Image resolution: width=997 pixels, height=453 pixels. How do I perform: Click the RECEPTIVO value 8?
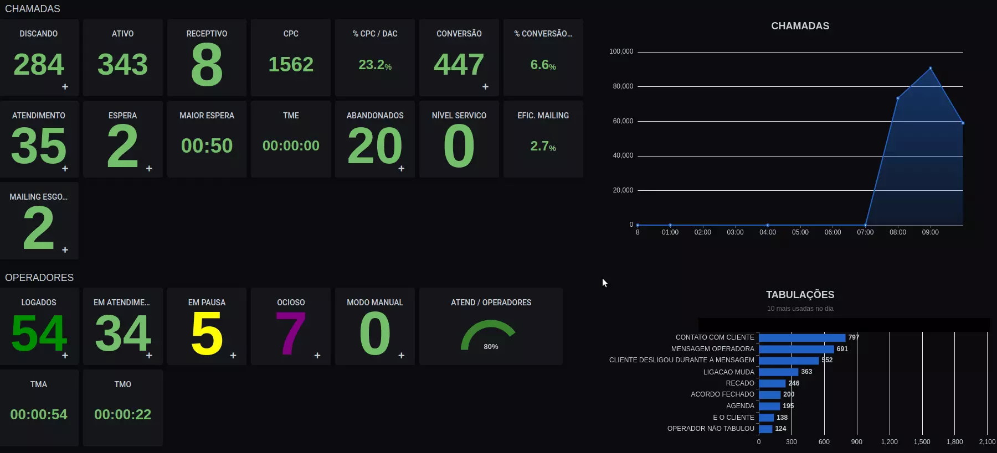(207, 65)
